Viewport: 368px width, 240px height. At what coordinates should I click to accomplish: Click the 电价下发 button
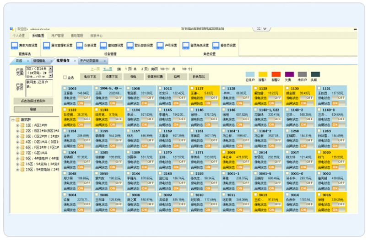point(90,77)
